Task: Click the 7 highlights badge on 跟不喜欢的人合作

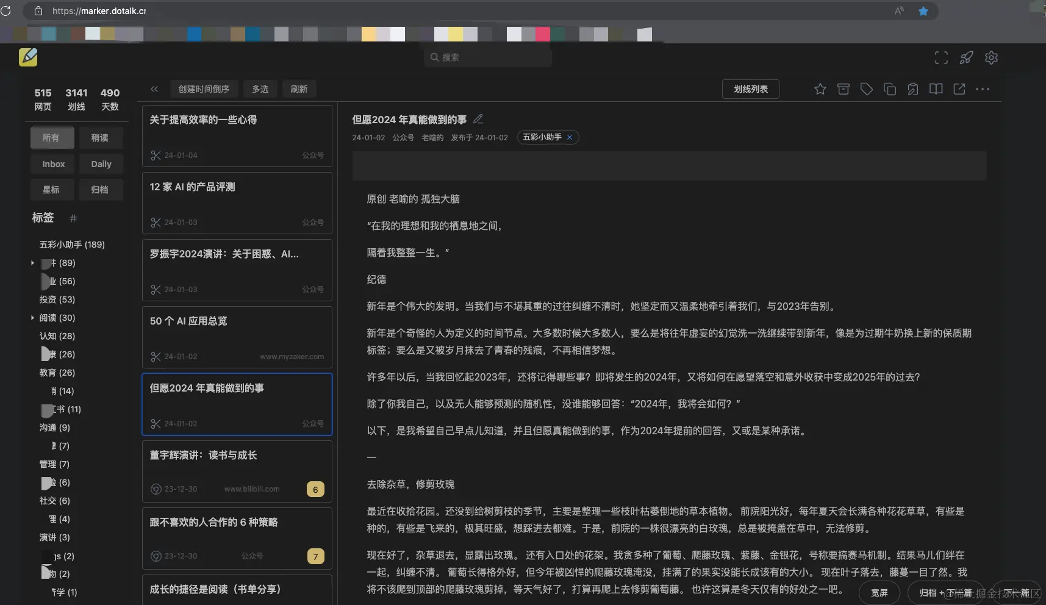Action: pos(315,556)
